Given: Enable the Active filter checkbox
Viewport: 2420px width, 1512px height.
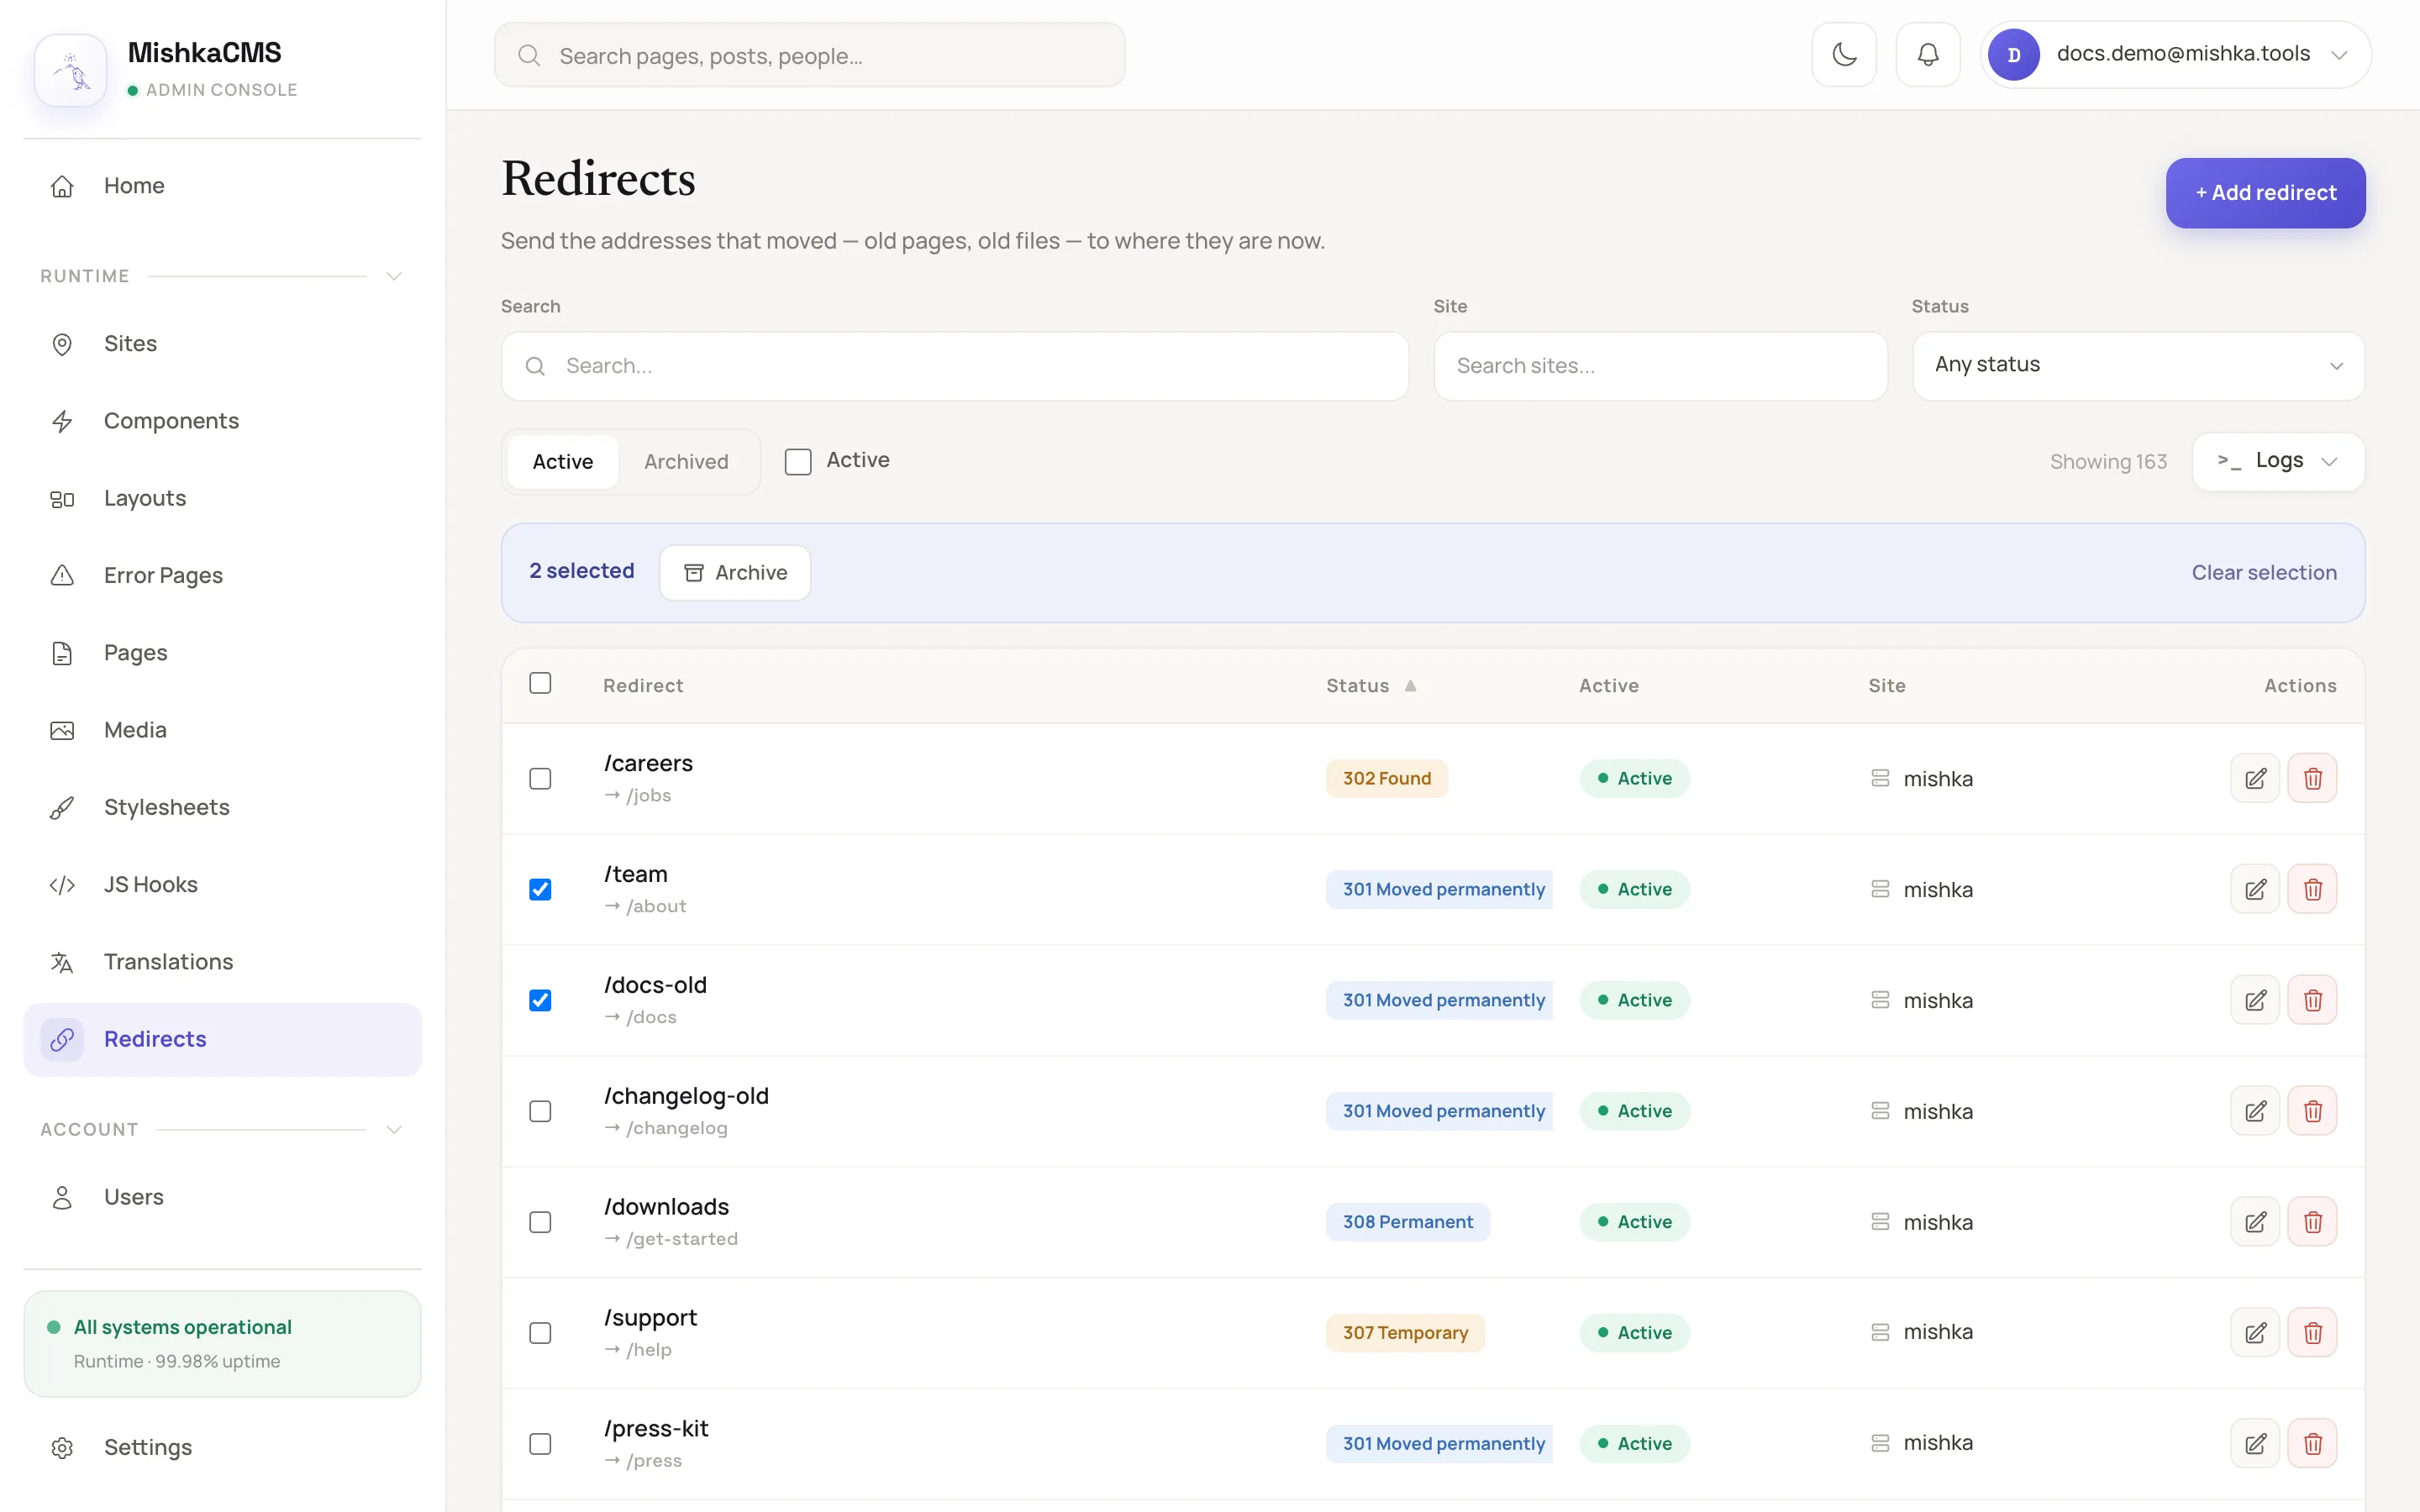Looking at the screenshot, I should pyautogui.click(x=798, y=461).
